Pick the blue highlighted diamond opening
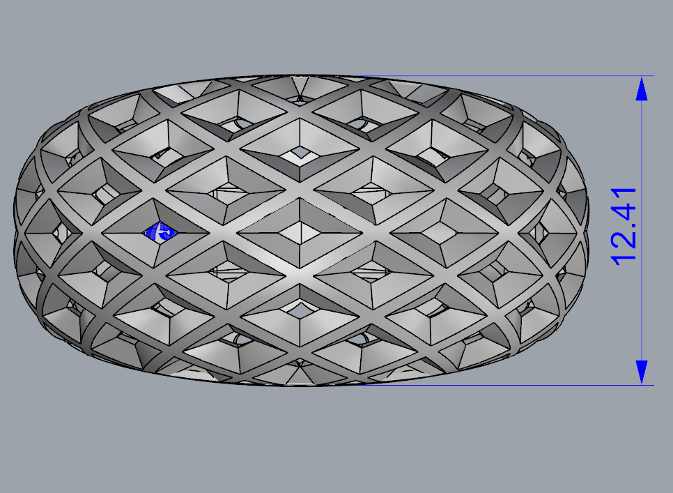Image resolution: width=673 pixels, height=493 pixels. (160, 232)
